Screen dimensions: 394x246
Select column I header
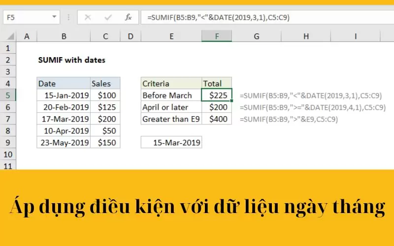[355, 36]
